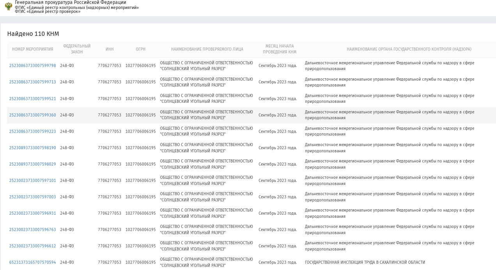Click ОГРН 1027706006195 in row 25230023733007597003
This screenshot has height=270, width=496.
(x=140, y=197)
